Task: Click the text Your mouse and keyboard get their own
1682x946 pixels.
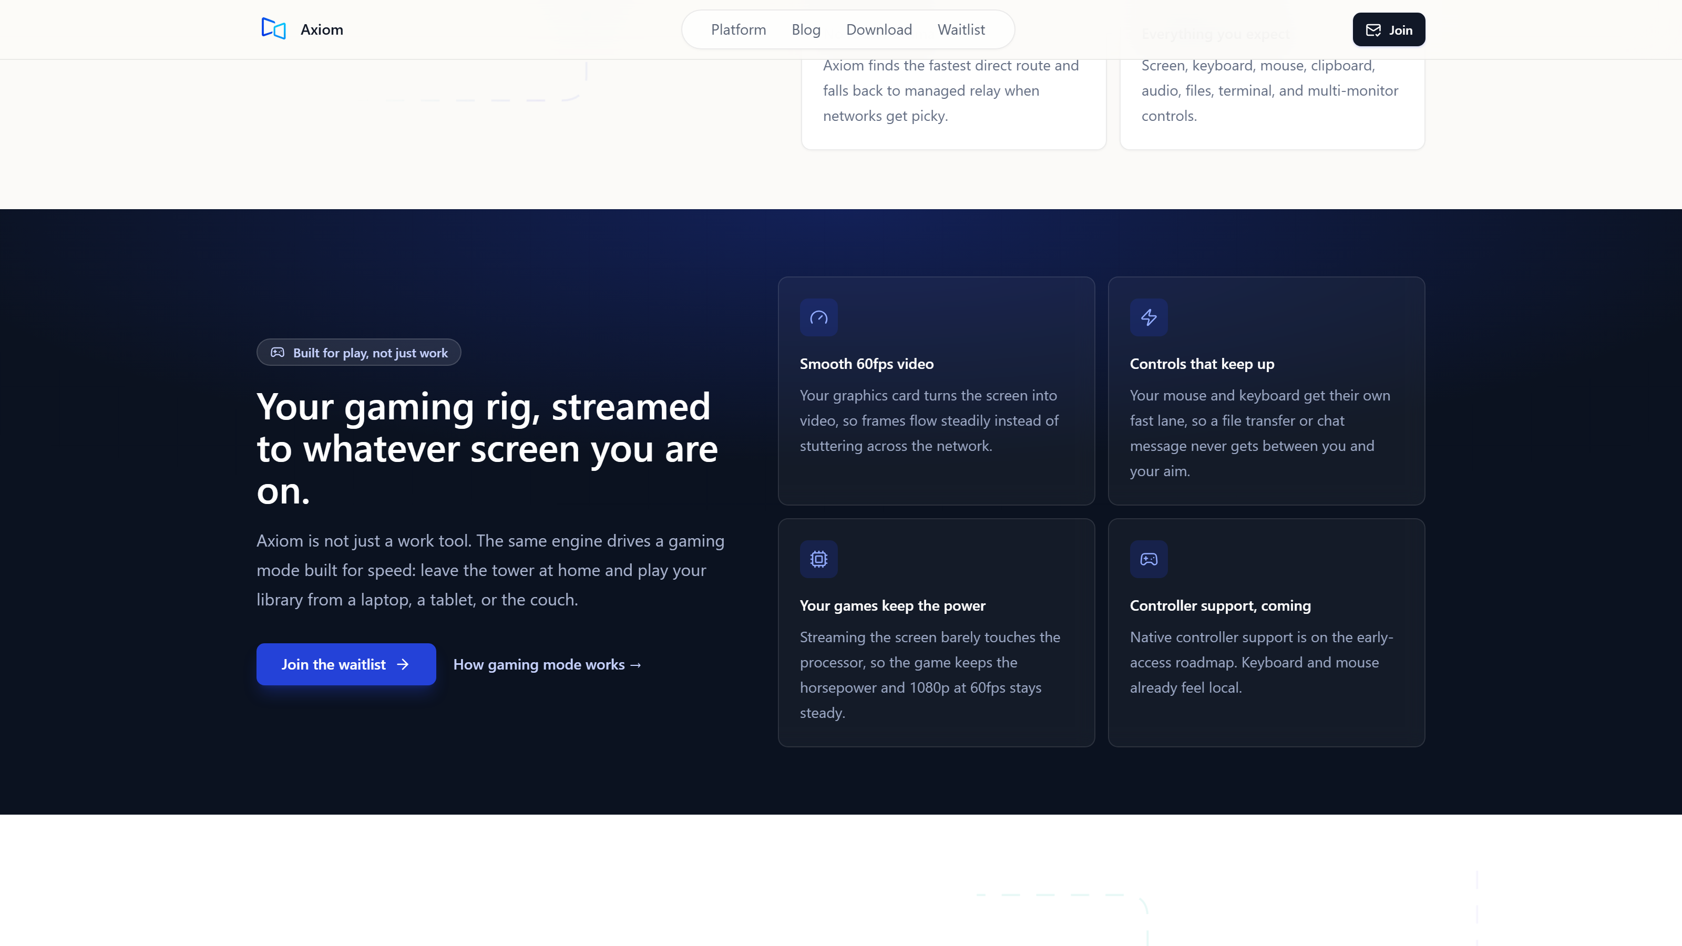Action: click(1260, 433)
